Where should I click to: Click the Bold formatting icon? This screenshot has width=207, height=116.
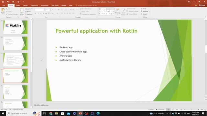click(36, 14)
